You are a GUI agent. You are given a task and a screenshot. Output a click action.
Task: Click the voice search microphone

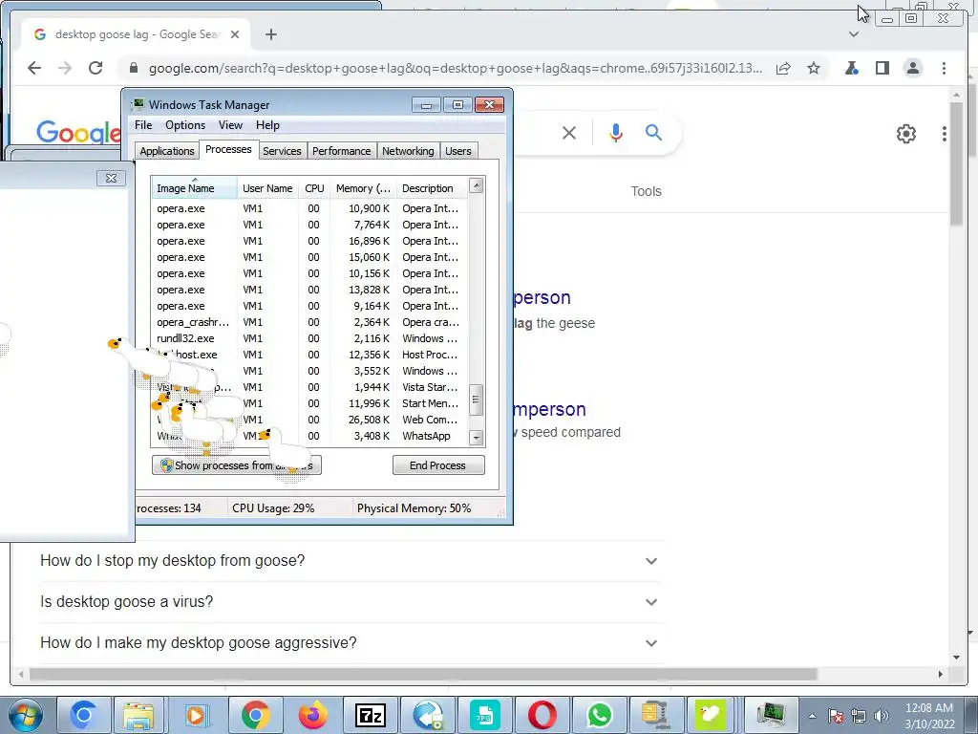pos(616,132)
